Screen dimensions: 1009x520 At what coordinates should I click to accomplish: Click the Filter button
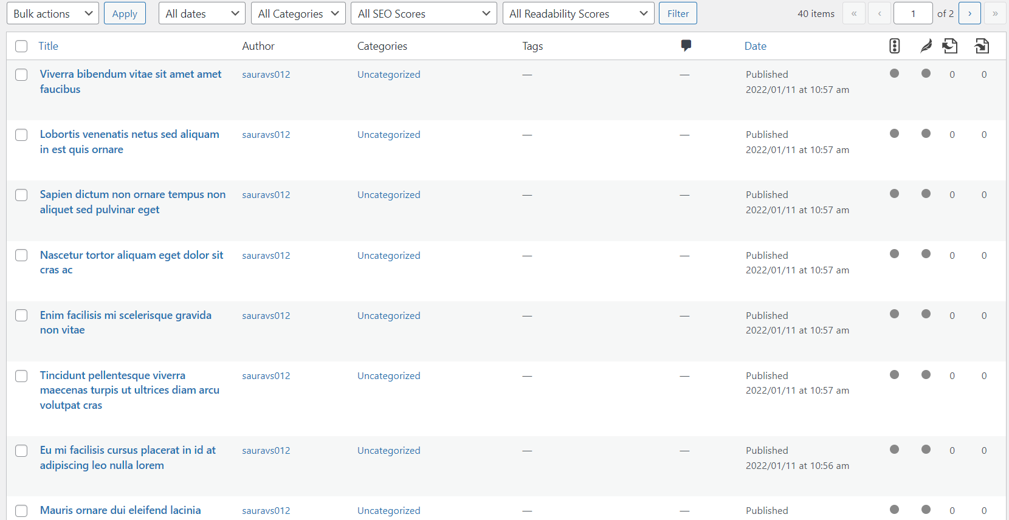[x=678, y=13]
